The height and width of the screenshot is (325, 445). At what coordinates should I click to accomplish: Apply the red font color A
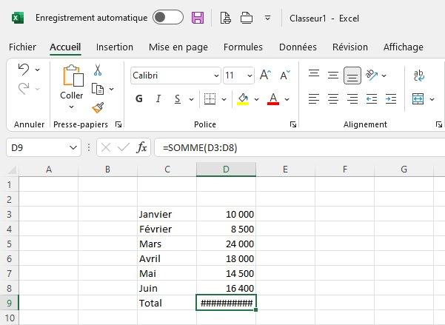click(x=273, y=99)
